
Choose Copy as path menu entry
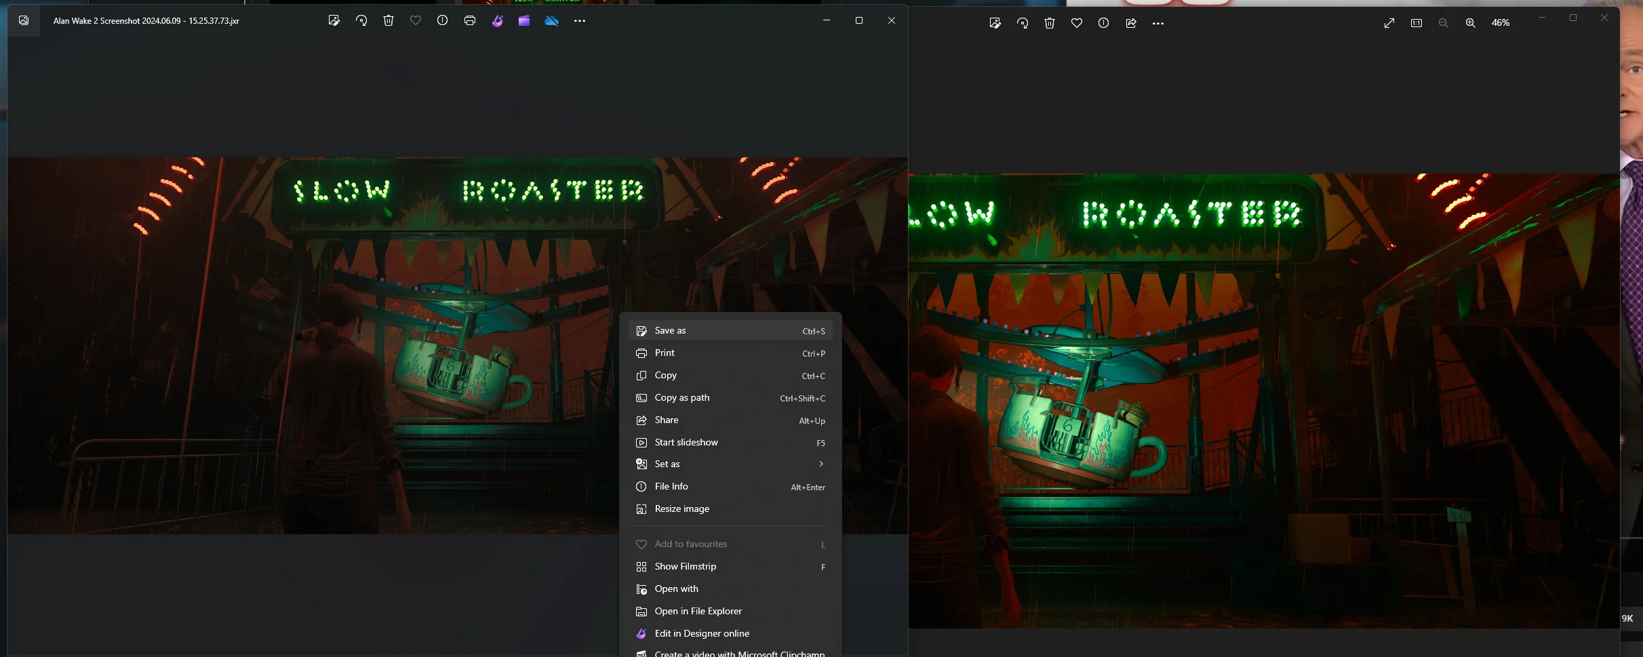pyautogui.click(x=730, y=397)
